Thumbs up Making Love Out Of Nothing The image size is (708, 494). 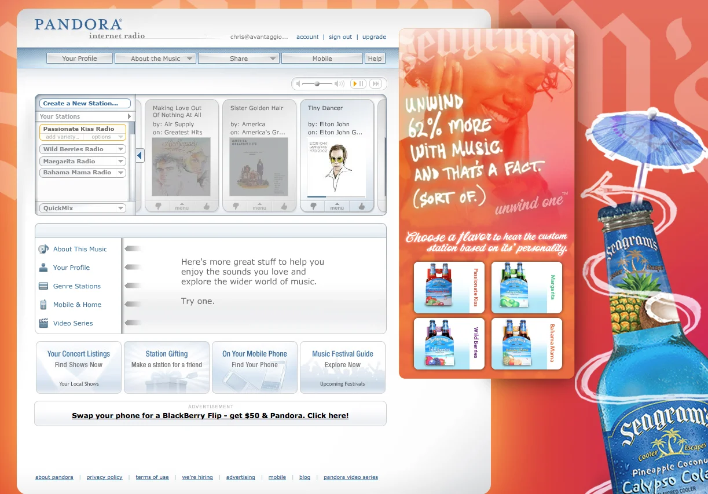click(x=206, y=206)
